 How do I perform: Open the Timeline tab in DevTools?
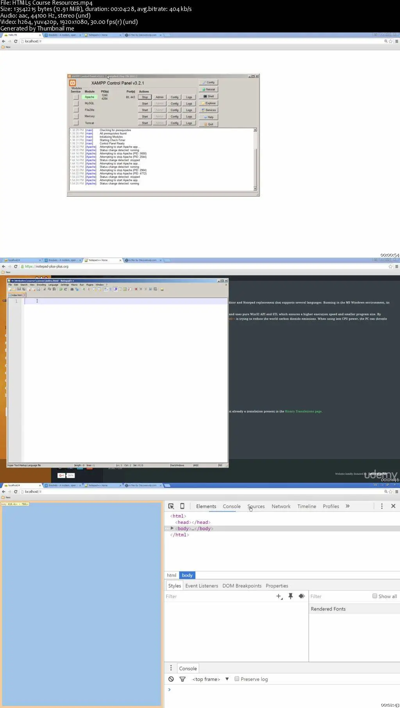point(307,506)
